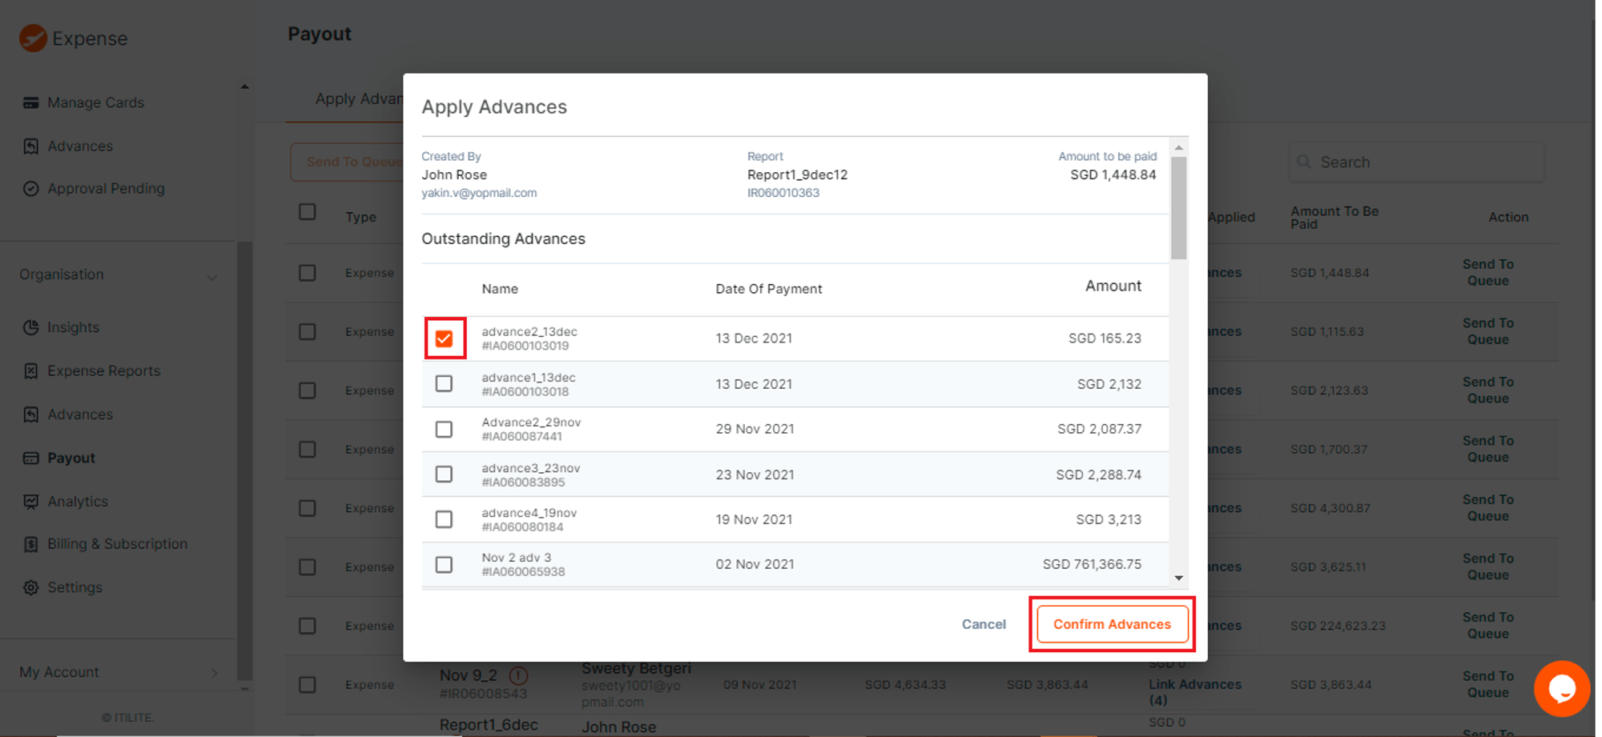Click Send To Queue for SGD 1,448.84 row
This screenshot has height=737, width=1602.
[1487, 272]
